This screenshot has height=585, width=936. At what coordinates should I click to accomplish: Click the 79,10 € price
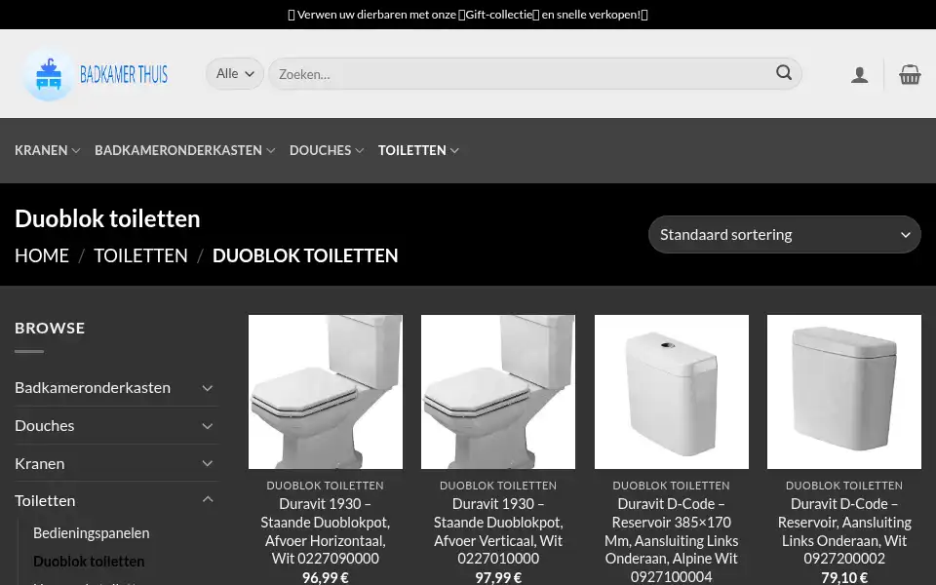point(844,577)
